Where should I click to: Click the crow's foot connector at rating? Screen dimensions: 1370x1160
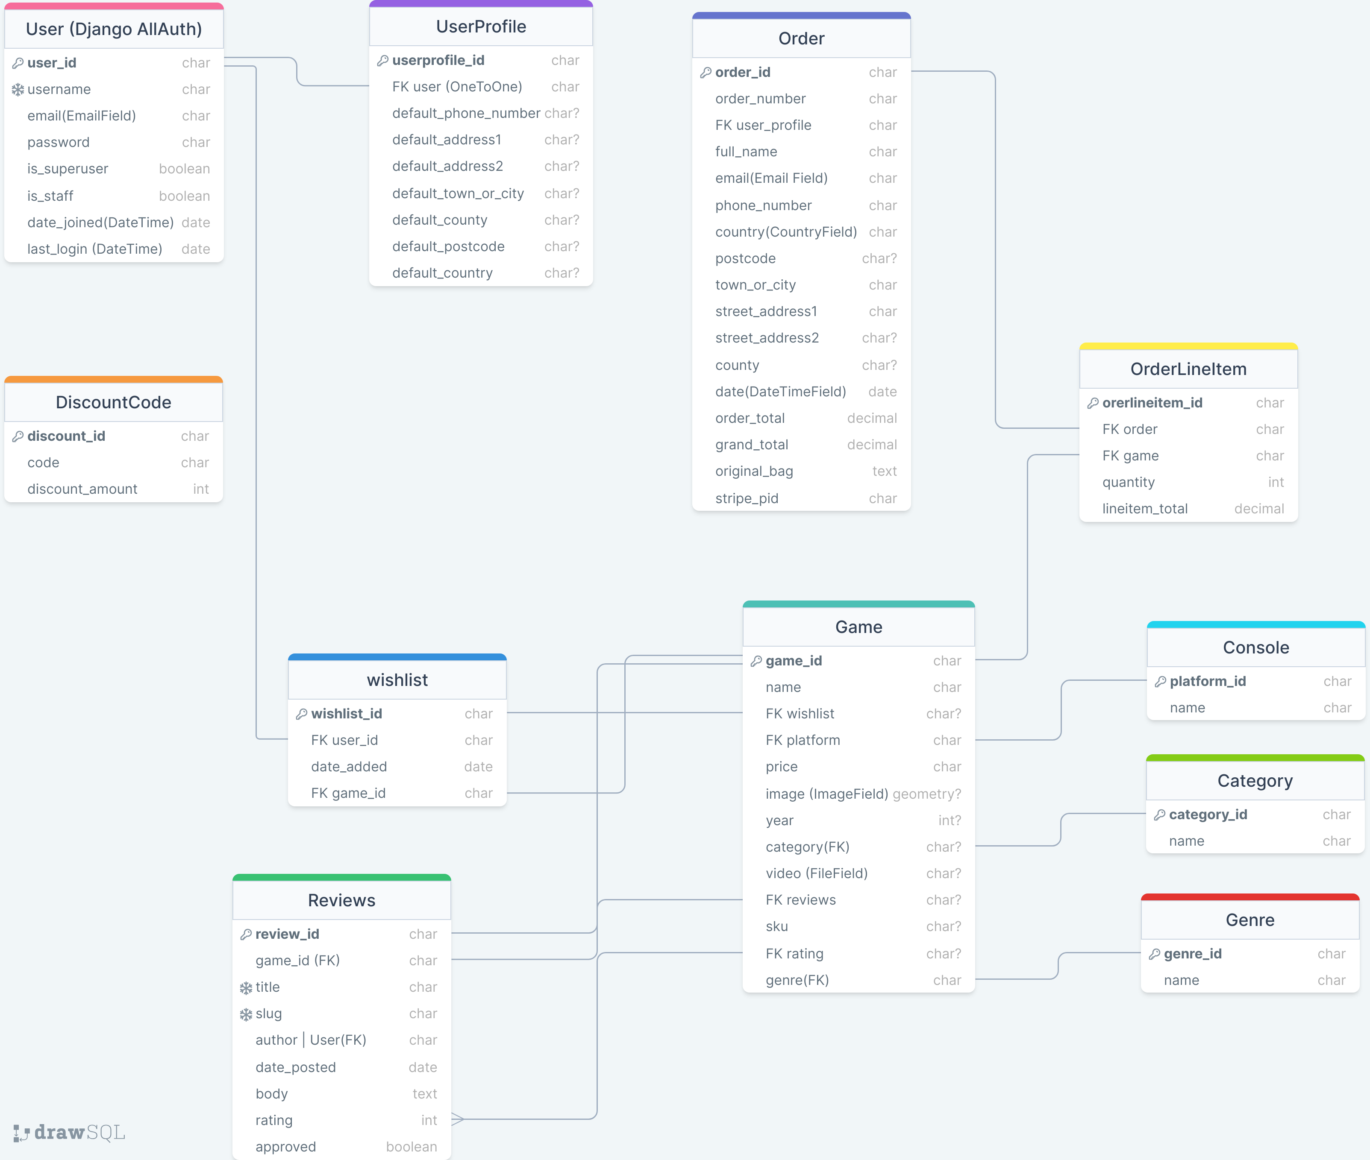pos(458,1119)
